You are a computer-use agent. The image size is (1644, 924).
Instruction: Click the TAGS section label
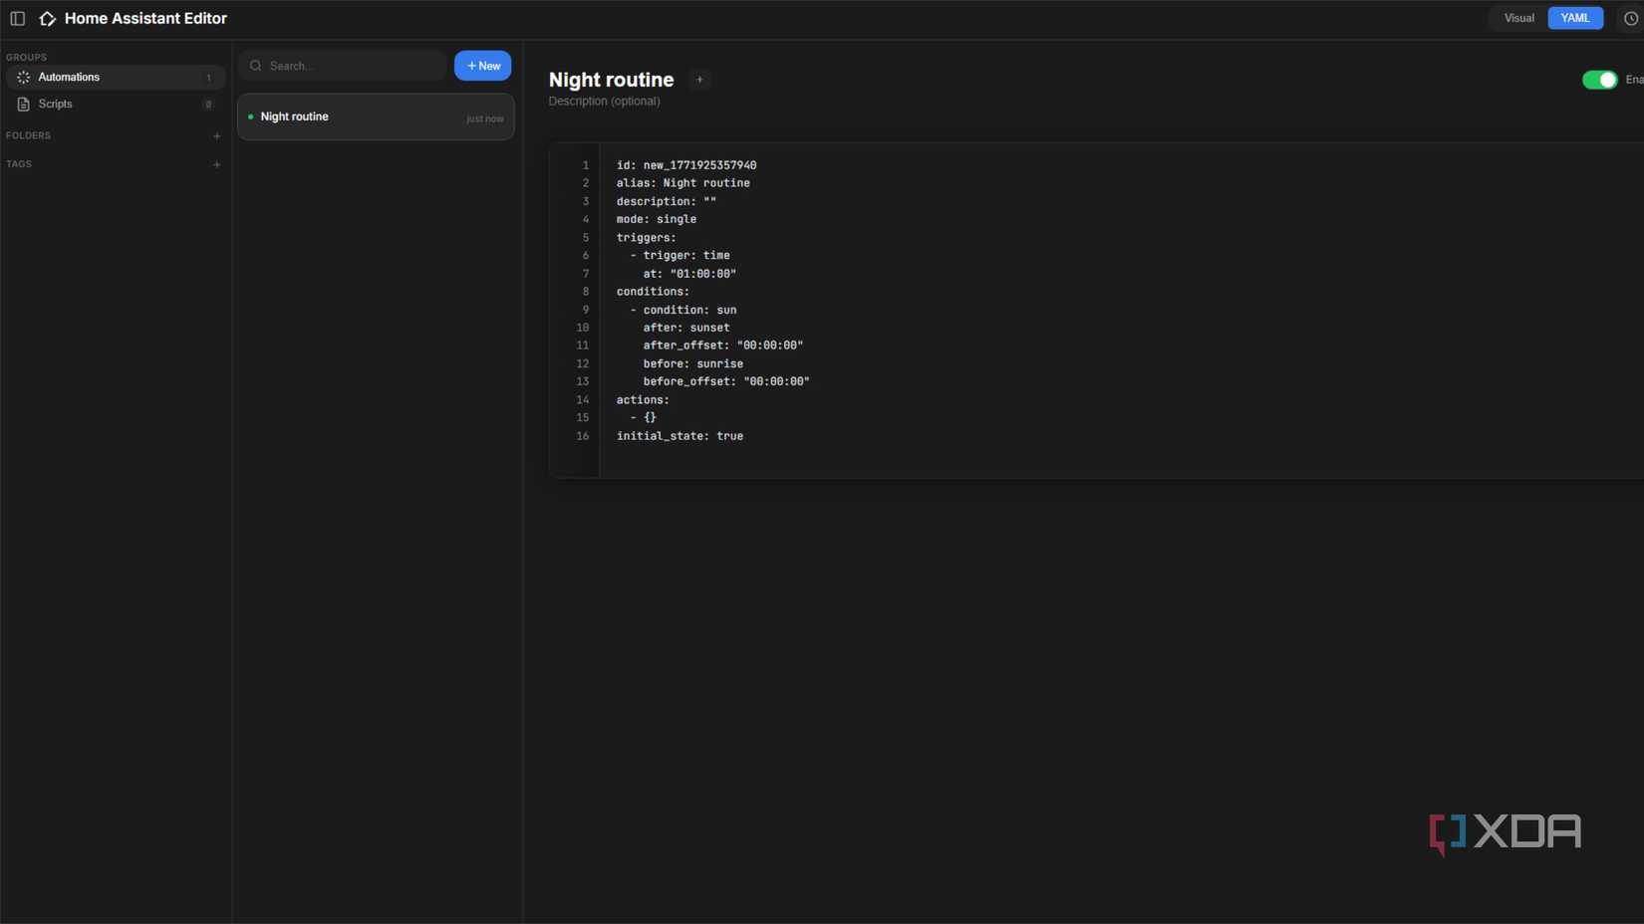[19, 164]
